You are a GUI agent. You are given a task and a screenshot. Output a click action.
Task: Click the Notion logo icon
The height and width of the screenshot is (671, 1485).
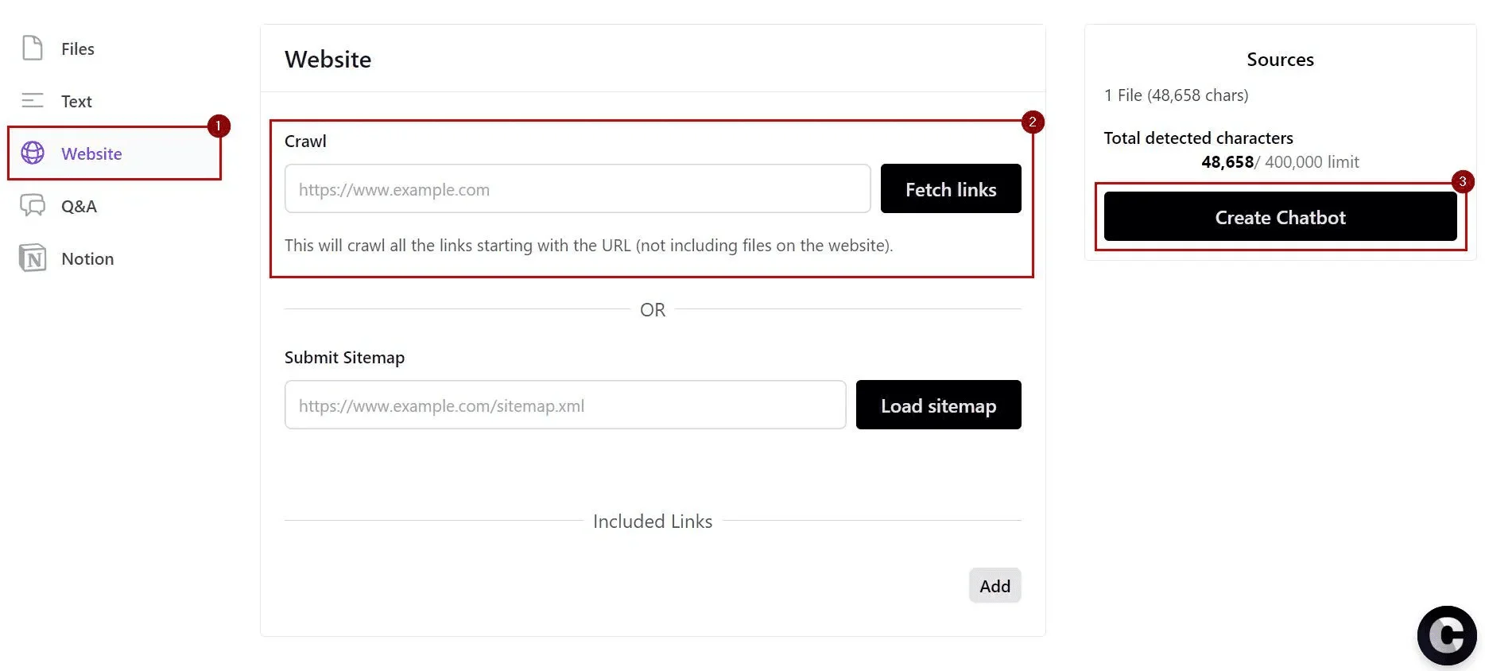(33, 258)
